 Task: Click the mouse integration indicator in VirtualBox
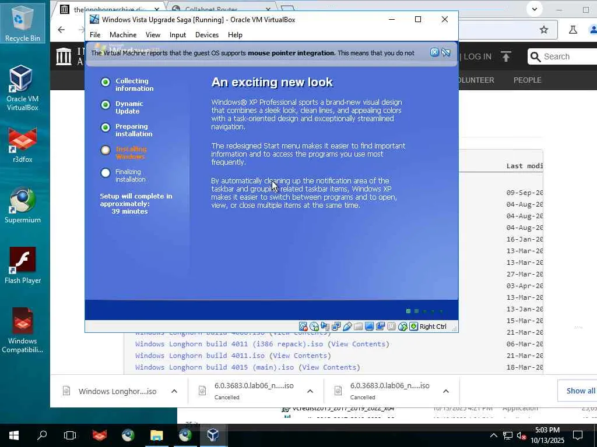(x=402, y=327)
